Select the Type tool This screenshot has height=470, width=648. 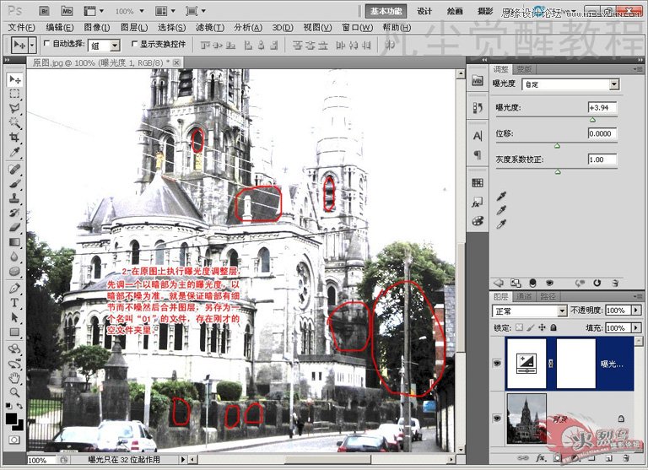15,303
